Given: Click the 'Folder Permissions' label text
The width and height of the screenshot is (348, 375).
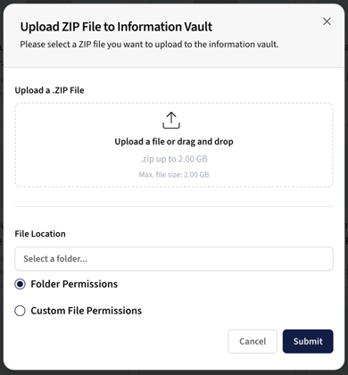Looking at the screenshot, I should [x=74, y=284].
